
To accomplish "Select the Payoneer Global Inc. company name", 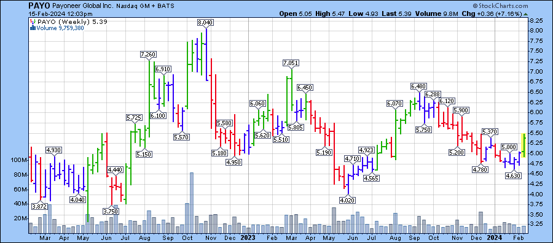I will click(82, 6).
